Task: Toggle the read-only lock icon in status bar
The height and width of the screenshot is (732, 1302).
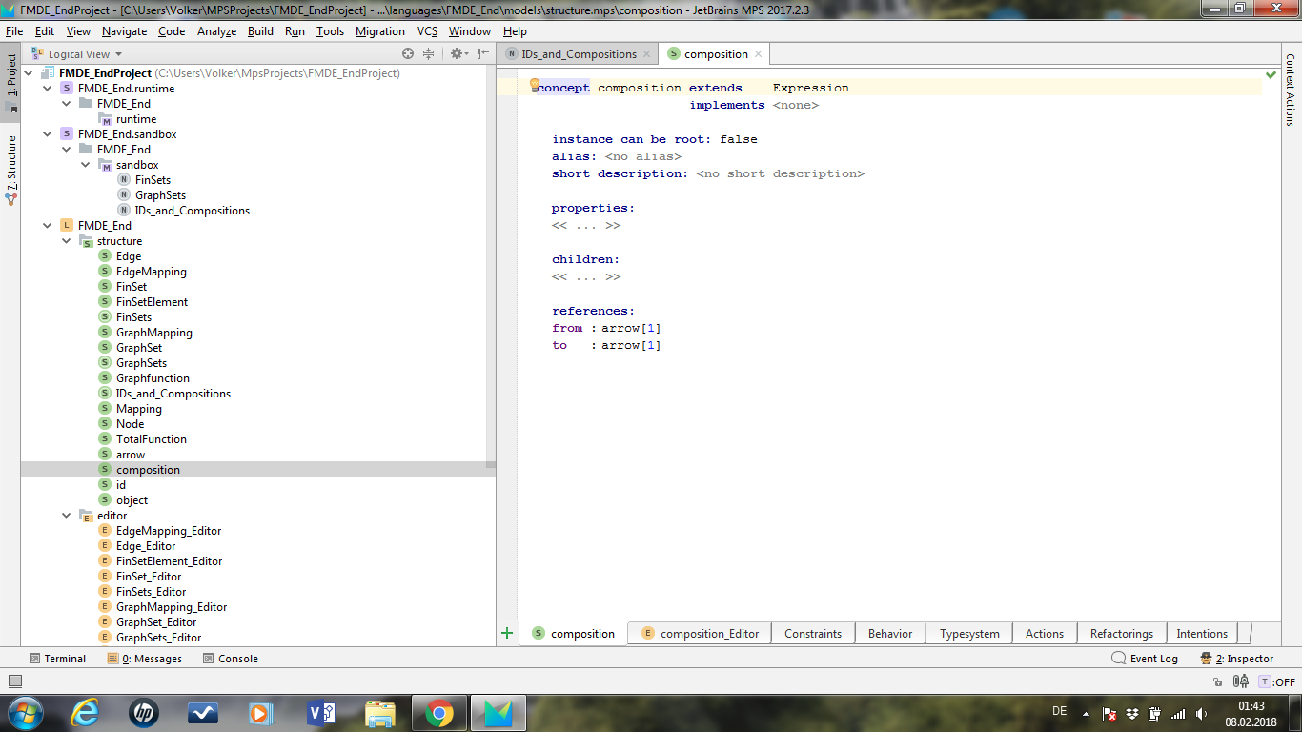Action: [1218, 681]
